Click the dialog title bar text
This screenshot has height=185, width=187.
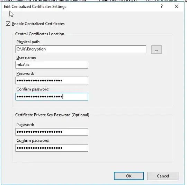[x=35, y=7]
